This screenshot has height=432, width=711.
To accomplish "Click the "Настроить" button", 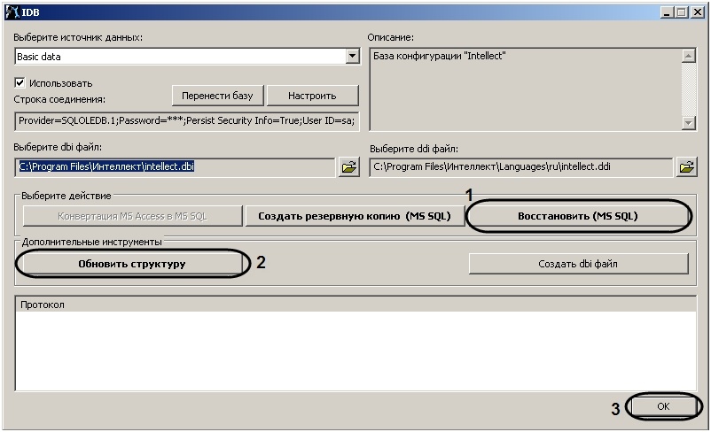I will pyautogui.click(x=311, y=95).
